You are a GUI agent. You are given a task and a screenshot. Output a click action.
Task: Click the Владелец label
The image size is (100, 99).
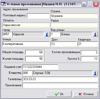click(15, 73)
